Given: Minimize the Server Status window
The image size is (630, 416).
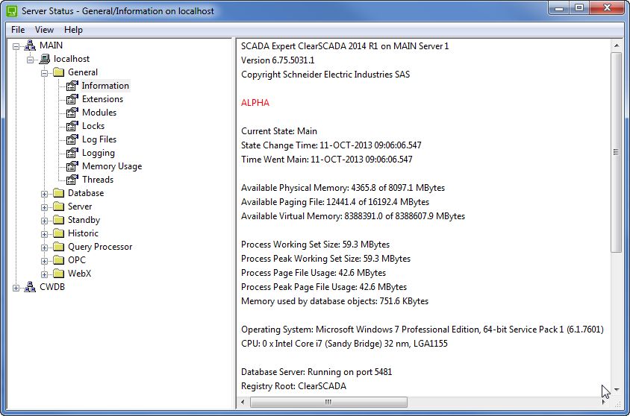Looking at the screenshot, I should [559, 8].
